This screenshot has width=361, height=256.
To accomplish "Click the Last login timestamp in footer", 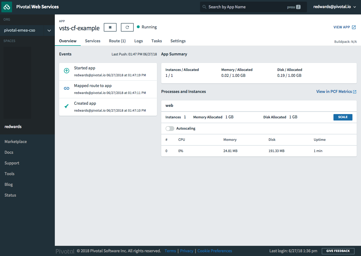I will [x=293, y=251].
